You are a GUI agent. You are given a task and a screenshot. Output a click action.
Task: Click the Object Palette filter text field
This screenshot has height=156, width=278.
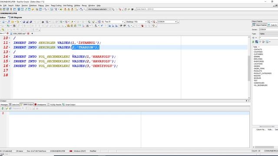point(268,38)
